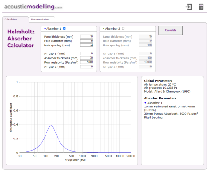Click Absorber 2 Hole spacing field
This screenshot has height=172, width=209.
pos(145,45)
